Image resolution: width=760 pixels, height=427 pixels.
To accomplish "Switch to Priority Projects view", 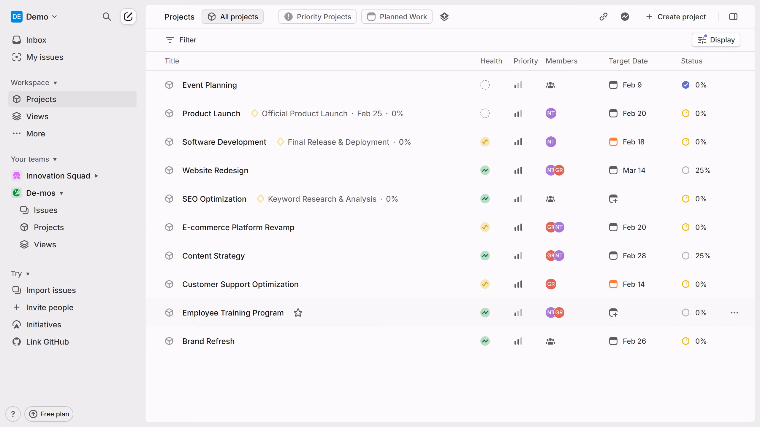I will pyautogui.click(x=317, y=17).
